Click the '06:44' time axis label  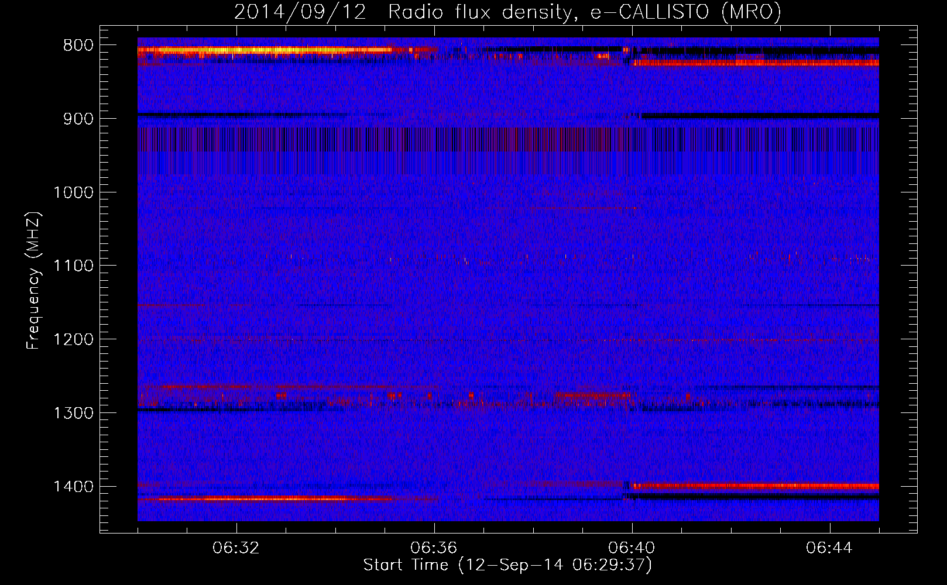tap(830, 548)
